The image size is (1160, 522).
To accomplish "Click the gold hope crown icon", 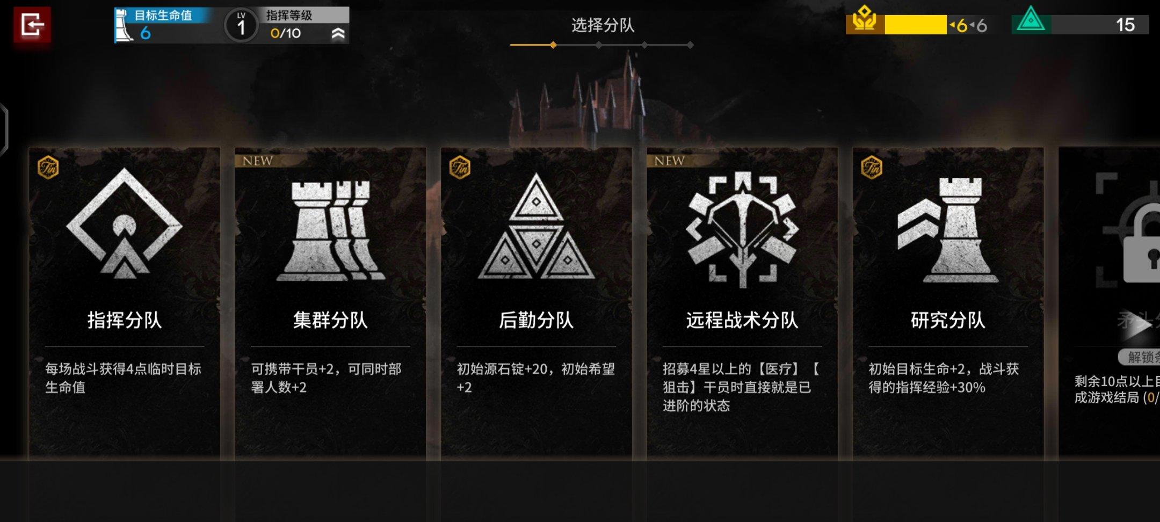I will coord(865,20).
